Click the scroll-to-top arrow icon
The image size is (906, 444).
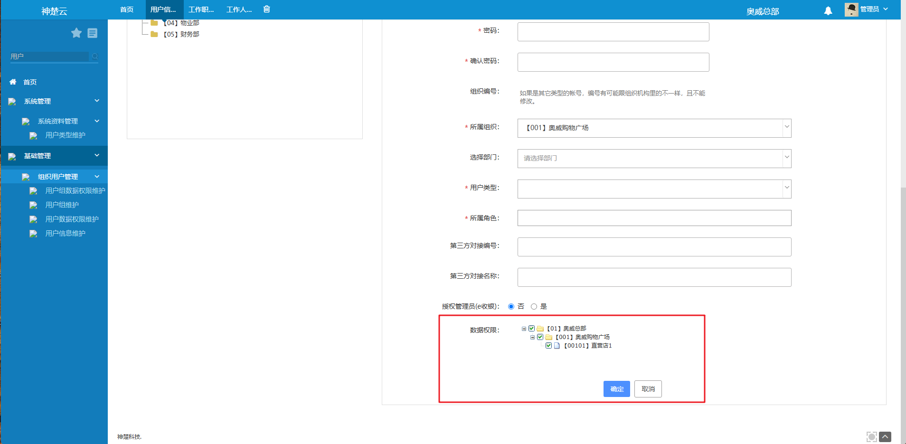pyautogui.click(x=885, y=437)
